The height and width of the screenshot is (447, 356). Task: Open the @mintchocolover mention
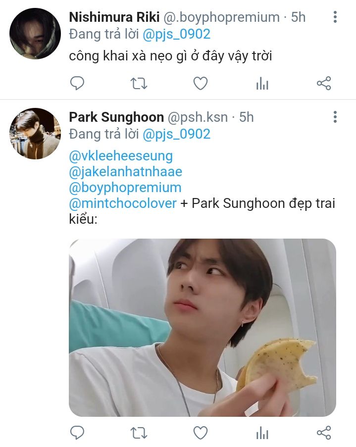click(123, 203)
